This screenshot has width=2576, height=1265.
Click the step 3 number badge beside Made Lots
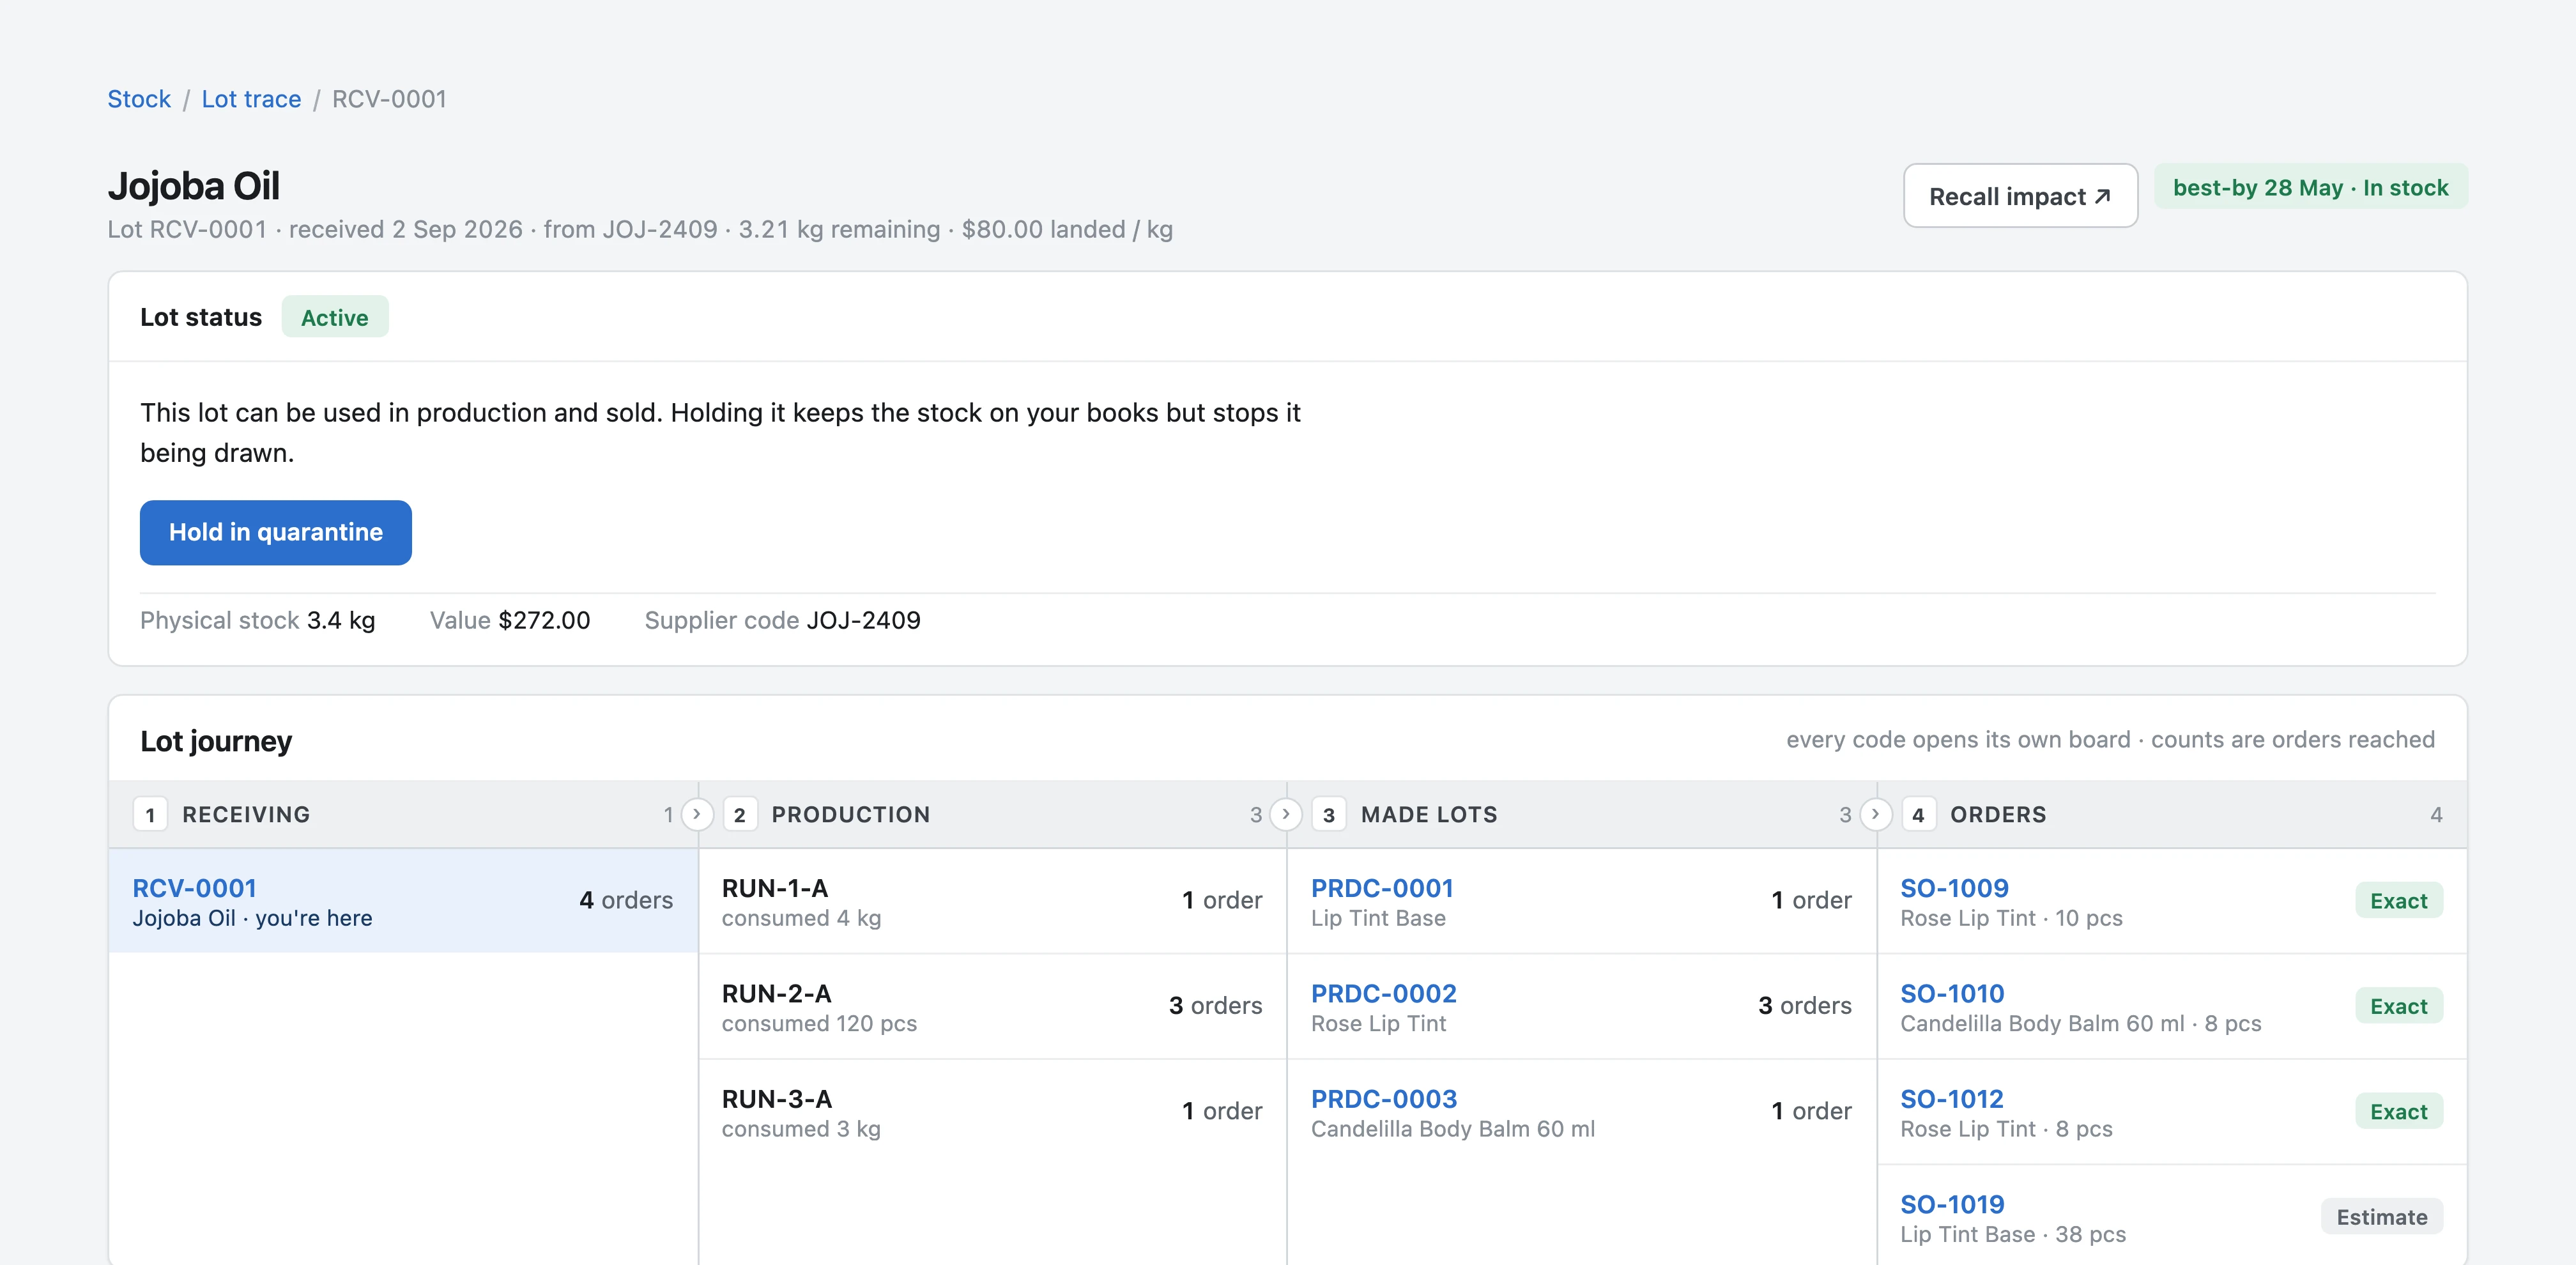point(1328,814)
